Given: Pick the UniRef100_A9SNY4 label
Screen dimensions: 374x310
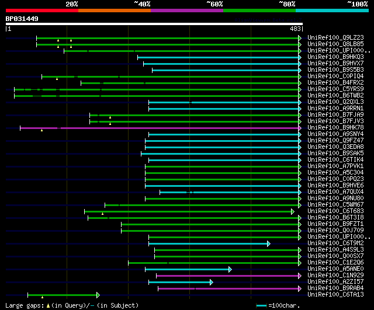Looking at the screenshot, I should [335, 134].
